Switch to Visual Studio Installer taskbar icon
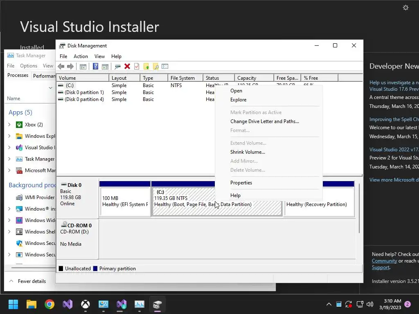Screen dimensions: 419x314 click(122, 304)
